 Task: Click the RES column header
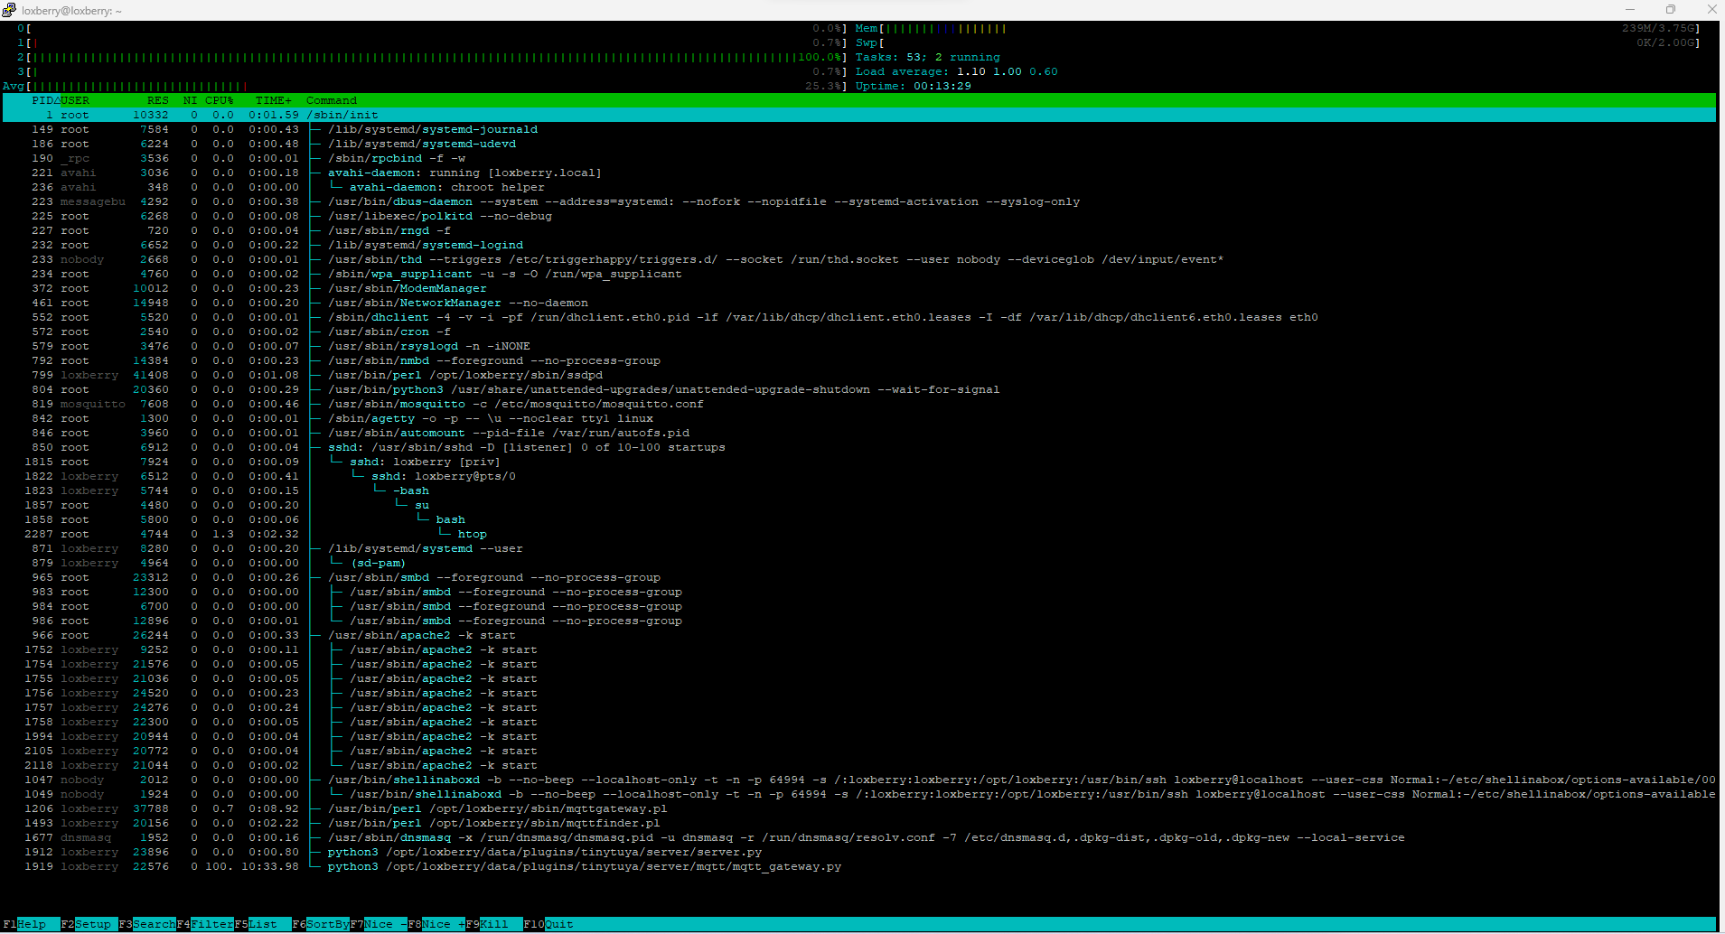point(157,100)
